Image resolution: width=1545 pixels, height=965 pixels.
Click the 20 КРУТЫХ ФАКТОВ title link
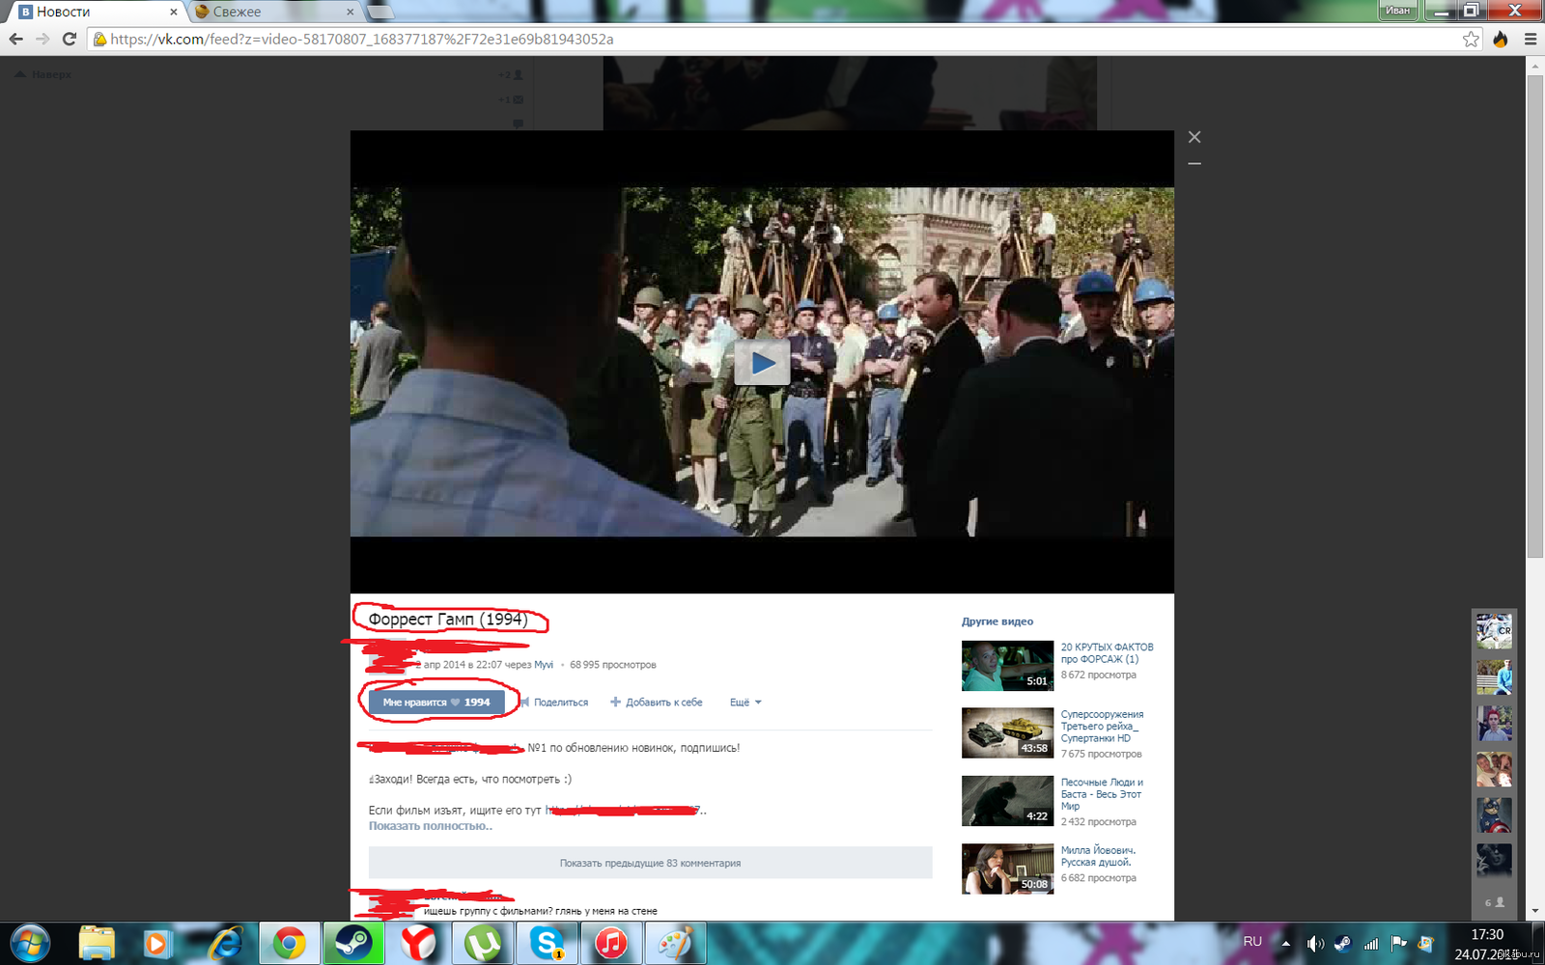(x=1107, y=653)
